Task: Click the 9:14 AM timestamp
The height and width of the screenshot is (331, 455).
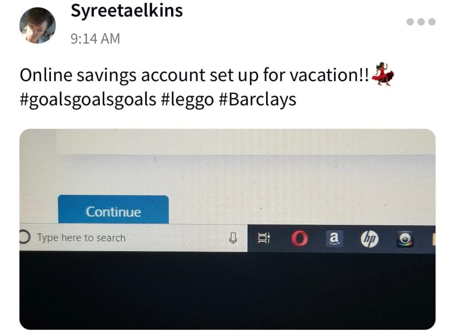Action: [95, 39]
